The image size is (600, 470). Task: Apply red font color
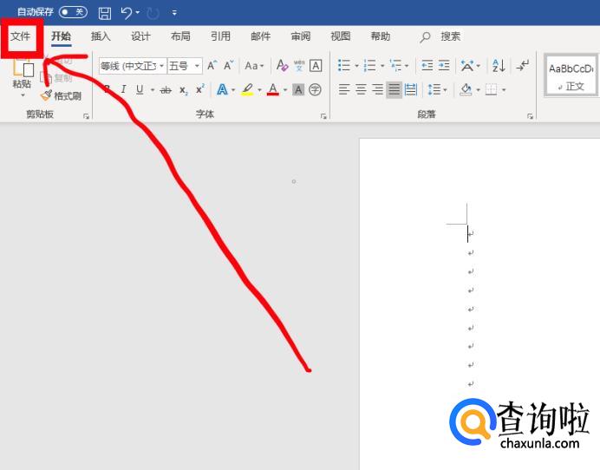pos(273,89)
